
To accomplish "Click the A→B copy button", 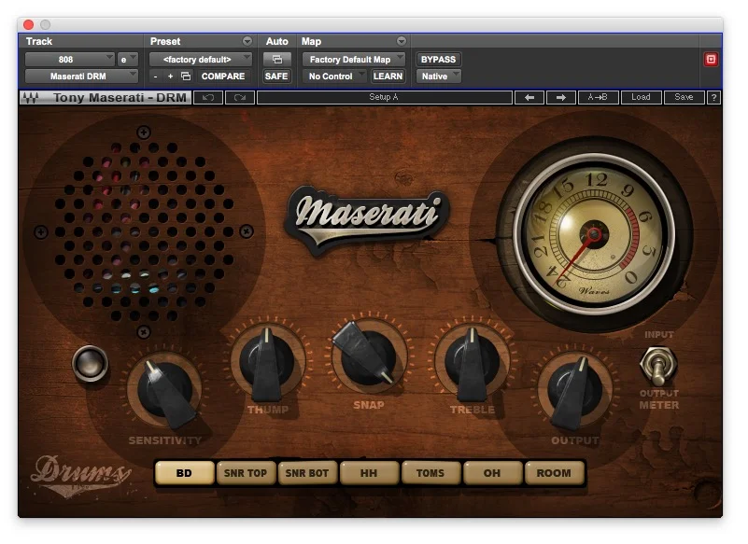I will pos(598,97).
